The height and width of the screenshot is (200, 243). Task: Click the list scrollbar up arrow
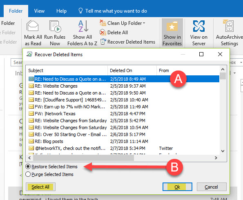click(x=223, y=69)
